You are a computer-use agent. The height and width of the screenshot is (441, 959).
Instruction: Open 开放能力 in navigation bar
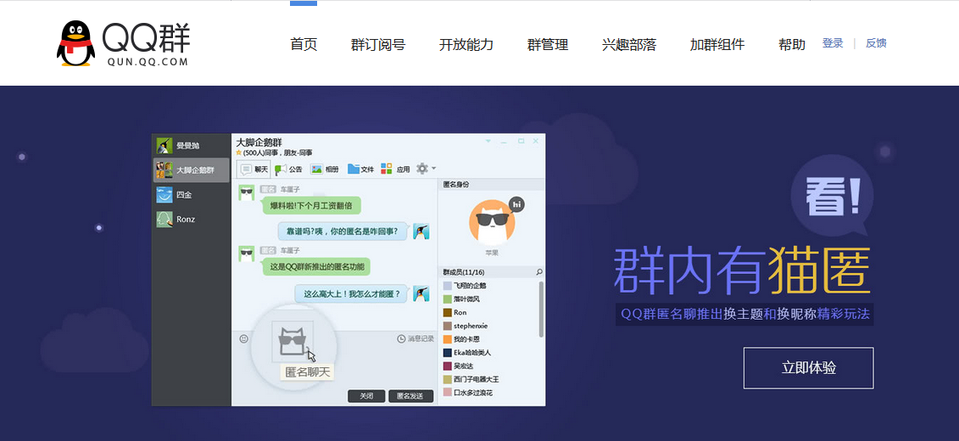pos(466,45)
